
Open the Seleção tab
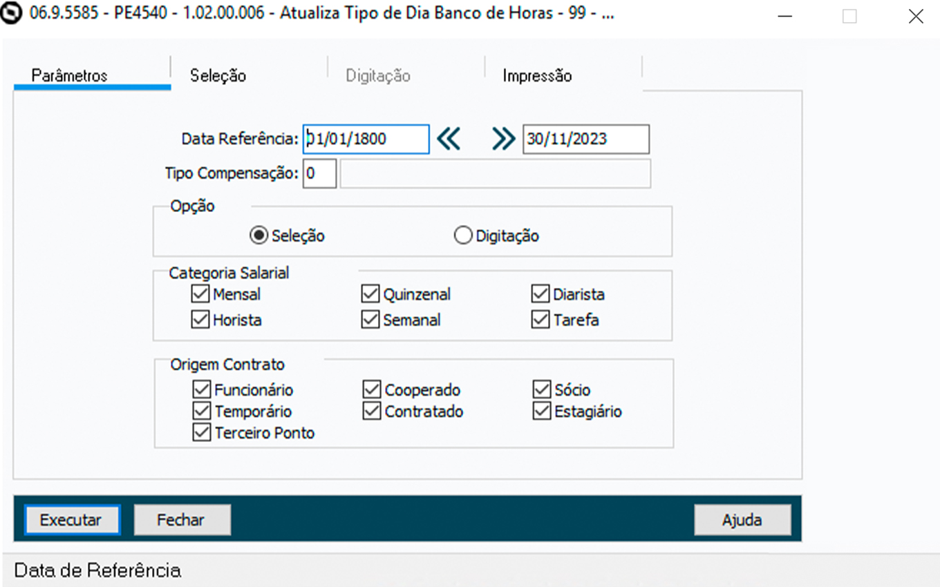[218, 76]
